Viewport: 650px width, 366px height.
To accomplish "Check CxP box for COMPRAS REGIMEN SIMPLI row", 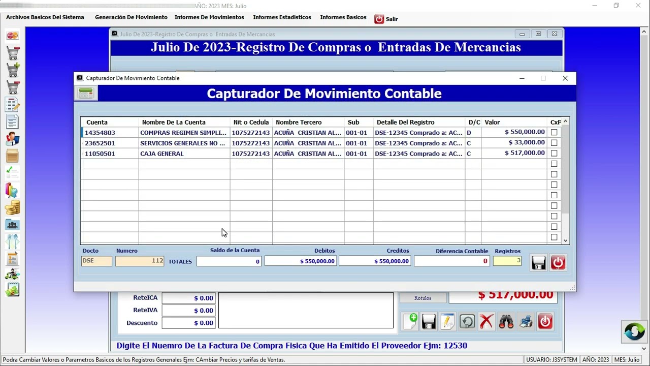I will [554, 132].
